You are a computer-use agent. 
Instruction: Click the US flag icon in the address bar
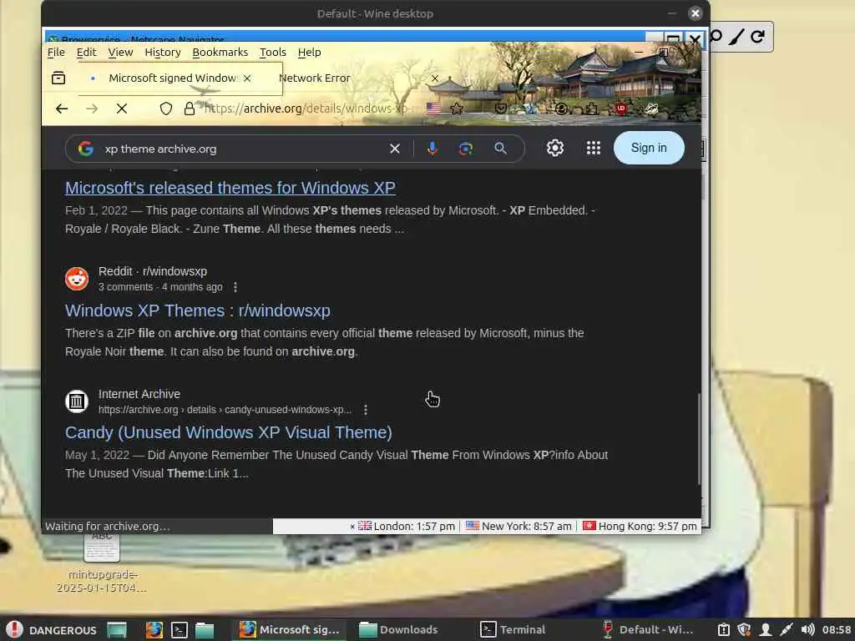pyautogui.click(x=434, y=109)
